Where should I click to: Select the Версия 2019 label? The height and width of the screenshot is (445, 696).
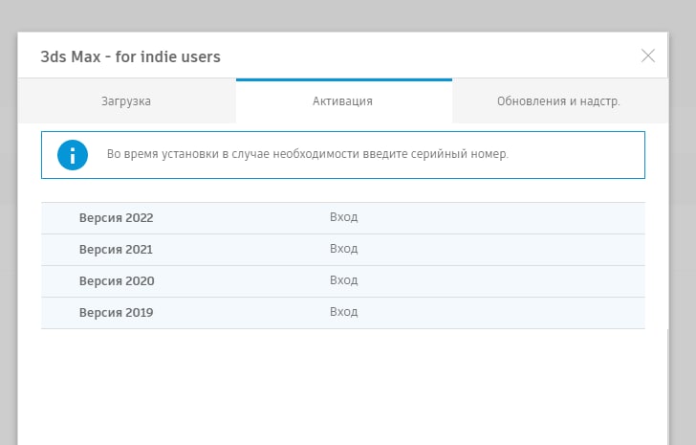pos(117,313)
